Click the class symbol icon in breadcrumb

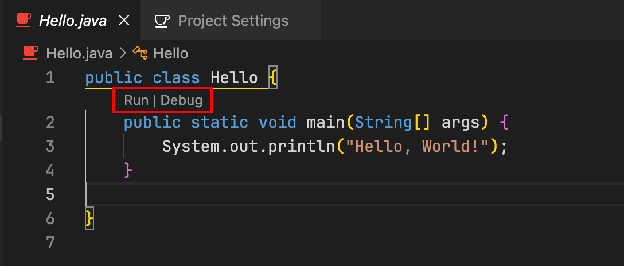[141, 53]
